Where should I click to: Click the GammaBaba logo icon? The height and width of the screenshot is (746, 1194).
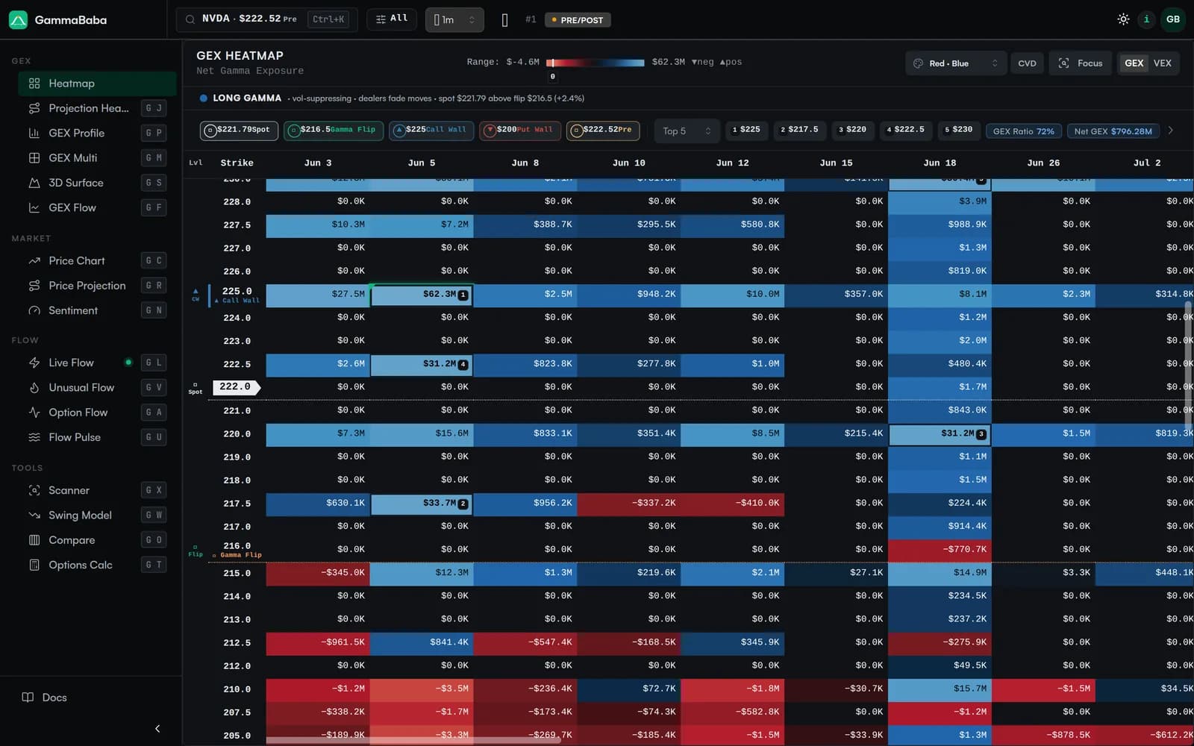[18, 19]
